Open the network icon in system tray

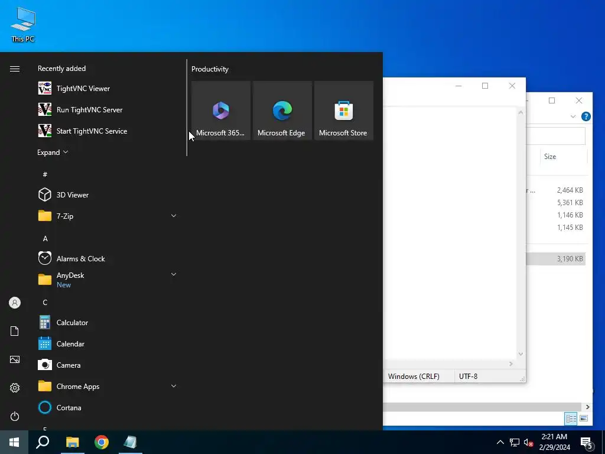515,442
